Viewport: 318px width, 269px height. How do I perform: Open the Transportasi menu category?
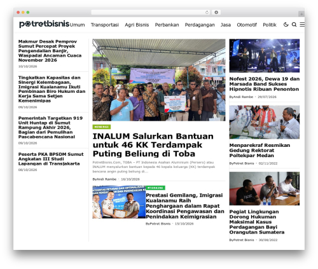(105, 25)
